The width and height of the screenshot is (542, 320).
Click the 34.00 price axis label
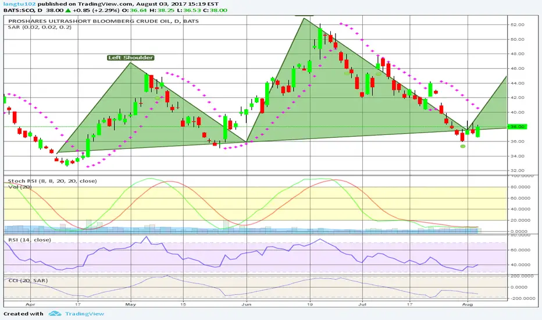(518, 156)
